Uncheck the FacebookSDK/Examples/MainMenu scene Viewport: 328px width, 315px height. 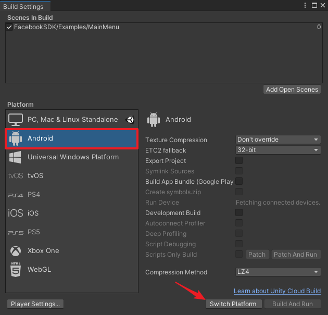pos(9,27)
